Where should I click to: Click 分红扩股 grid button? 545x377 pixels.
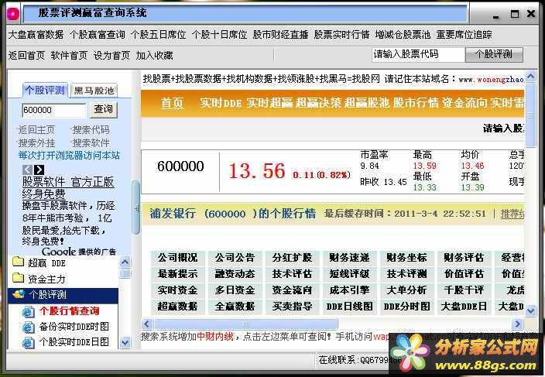pos(293,258)
